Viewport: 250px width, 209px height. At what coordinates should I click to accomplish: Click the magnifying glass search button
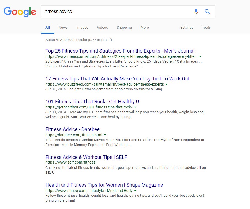tap(207, 12)
